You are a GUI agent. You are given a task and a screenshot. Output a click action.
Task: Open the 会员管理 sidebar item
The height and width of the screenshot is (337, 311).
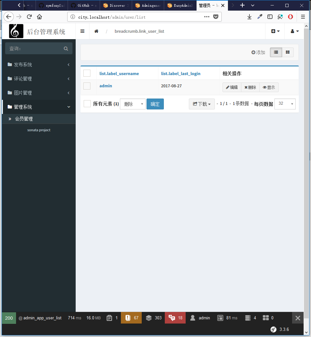[39, 119]
